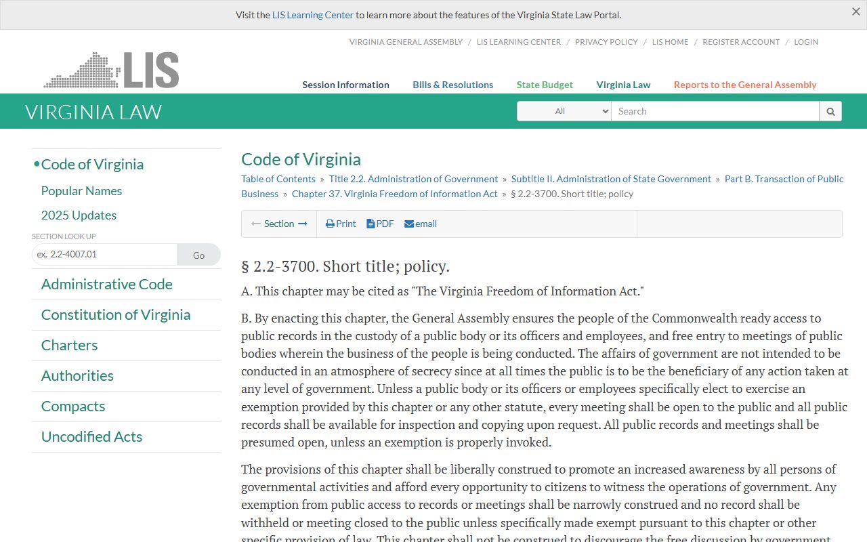Open Title 2.2 Administration of Government breadcrumb
Image resolution: width=867 pixels, height=542 pixels.
click(413, 179)
